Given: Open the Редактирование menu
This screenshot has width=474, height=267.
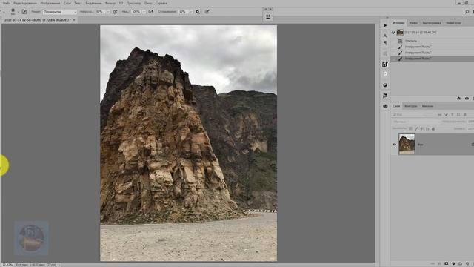Looking at the screenshot, I should (25, 3).
